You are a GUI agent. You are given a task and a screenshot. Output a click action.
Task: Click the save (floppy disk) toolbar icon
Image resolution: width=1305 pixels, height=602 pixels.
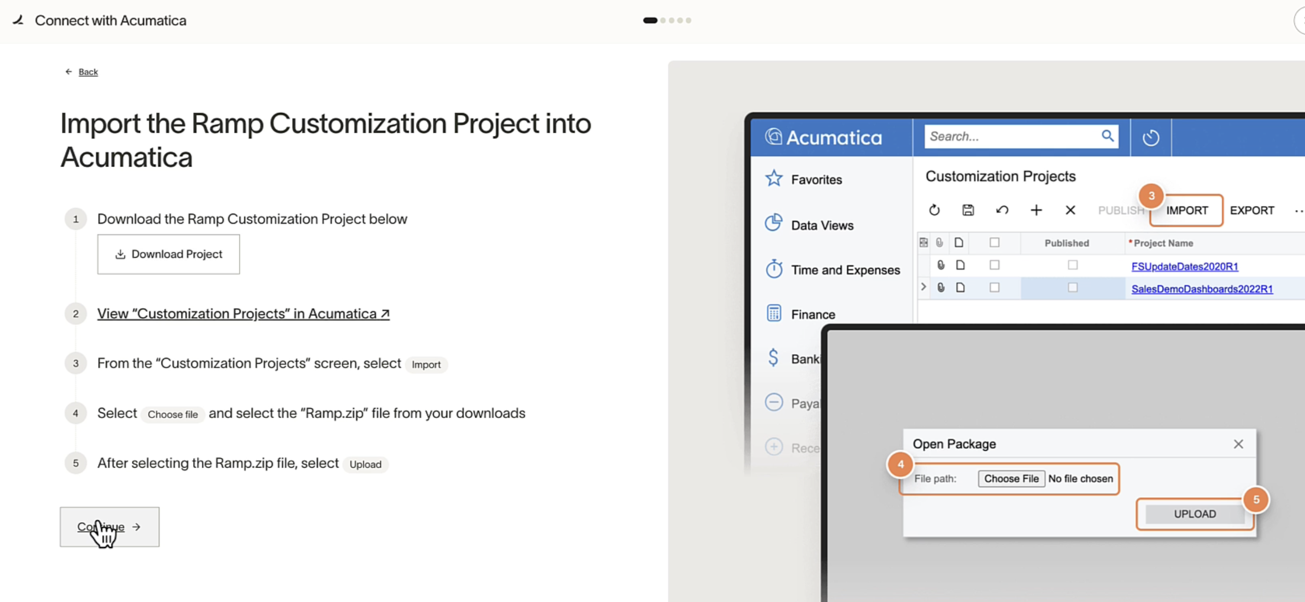(x=967, y=210)
